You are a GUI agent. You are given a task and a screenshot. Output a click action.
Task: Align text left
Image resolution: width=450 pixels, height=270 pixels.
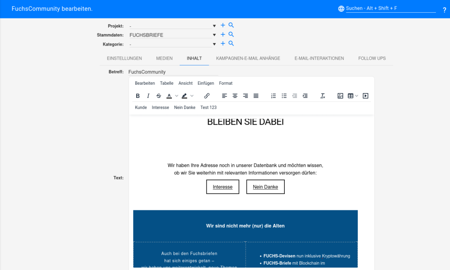point(225,96)
